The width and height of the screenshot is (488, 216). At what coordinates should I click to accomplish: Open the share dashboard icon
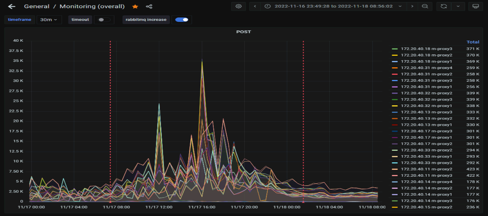click(x=149, y=6)
